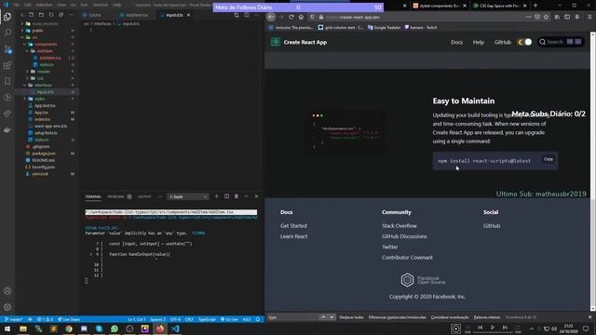Expand the Header folder
The height and width of the screenshot is (335, 596).
(x=43, y=72)
